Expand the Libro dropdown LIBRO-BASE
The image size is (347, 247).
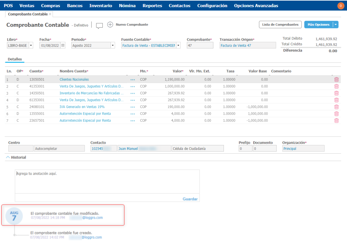[31, 46]
